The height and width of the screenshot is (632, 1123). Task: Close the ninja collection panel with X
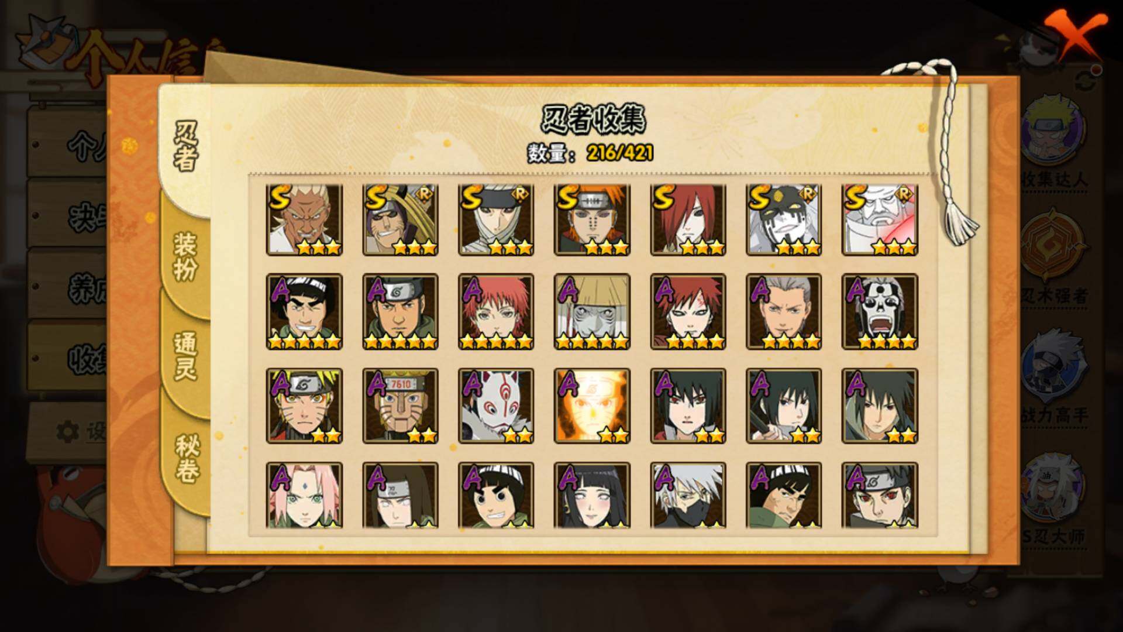click(x=1076, y=36)
